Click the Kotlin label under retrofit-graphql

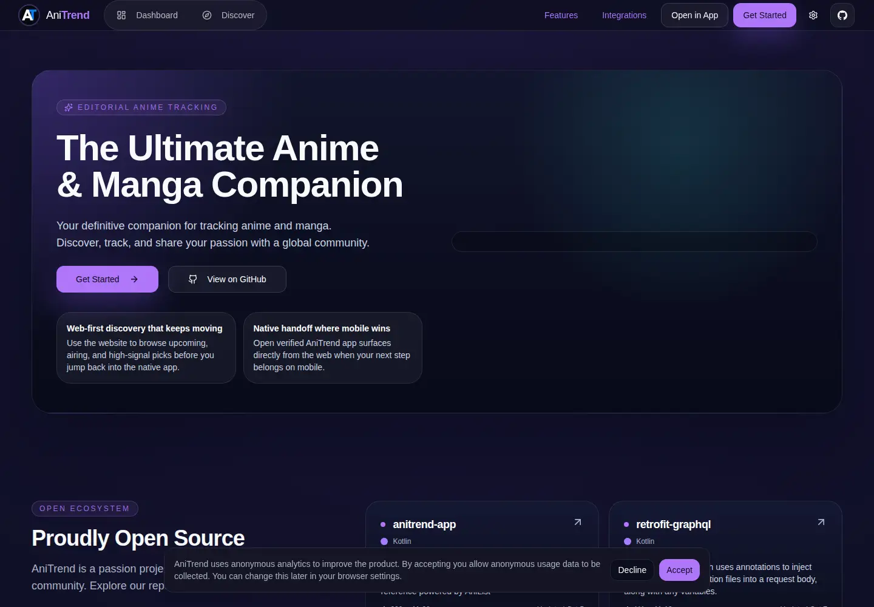coord(645,541)
